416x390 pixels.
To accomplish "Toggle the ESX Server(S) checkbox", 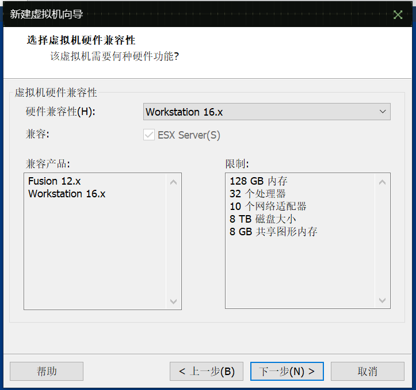I will click(149, 135).
